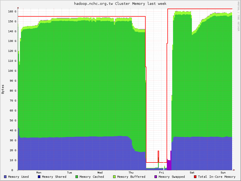Click the 'Sun' x-axis label
241x181 pixels.
[223, 173]
